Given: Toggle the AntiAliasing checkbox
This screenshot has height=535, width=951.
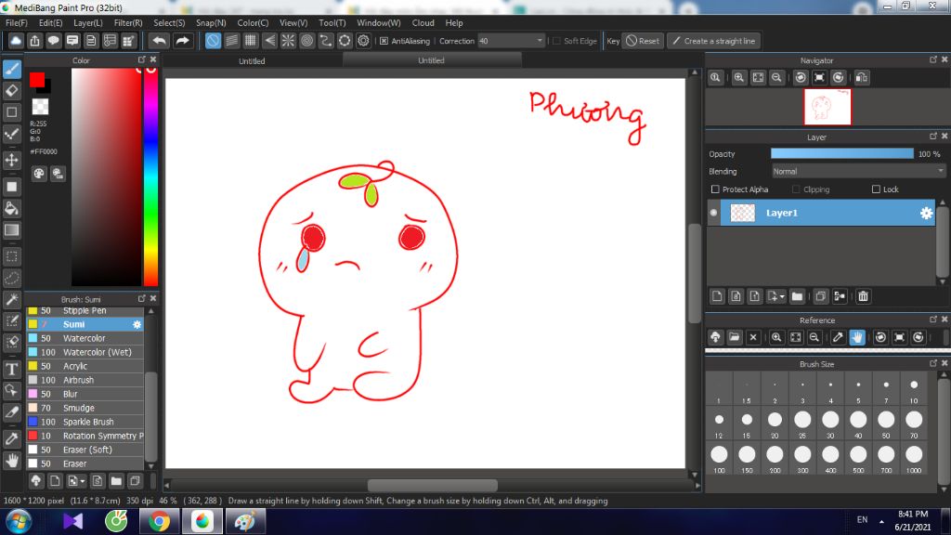Looking at the screenshot, I should (384, 41).
